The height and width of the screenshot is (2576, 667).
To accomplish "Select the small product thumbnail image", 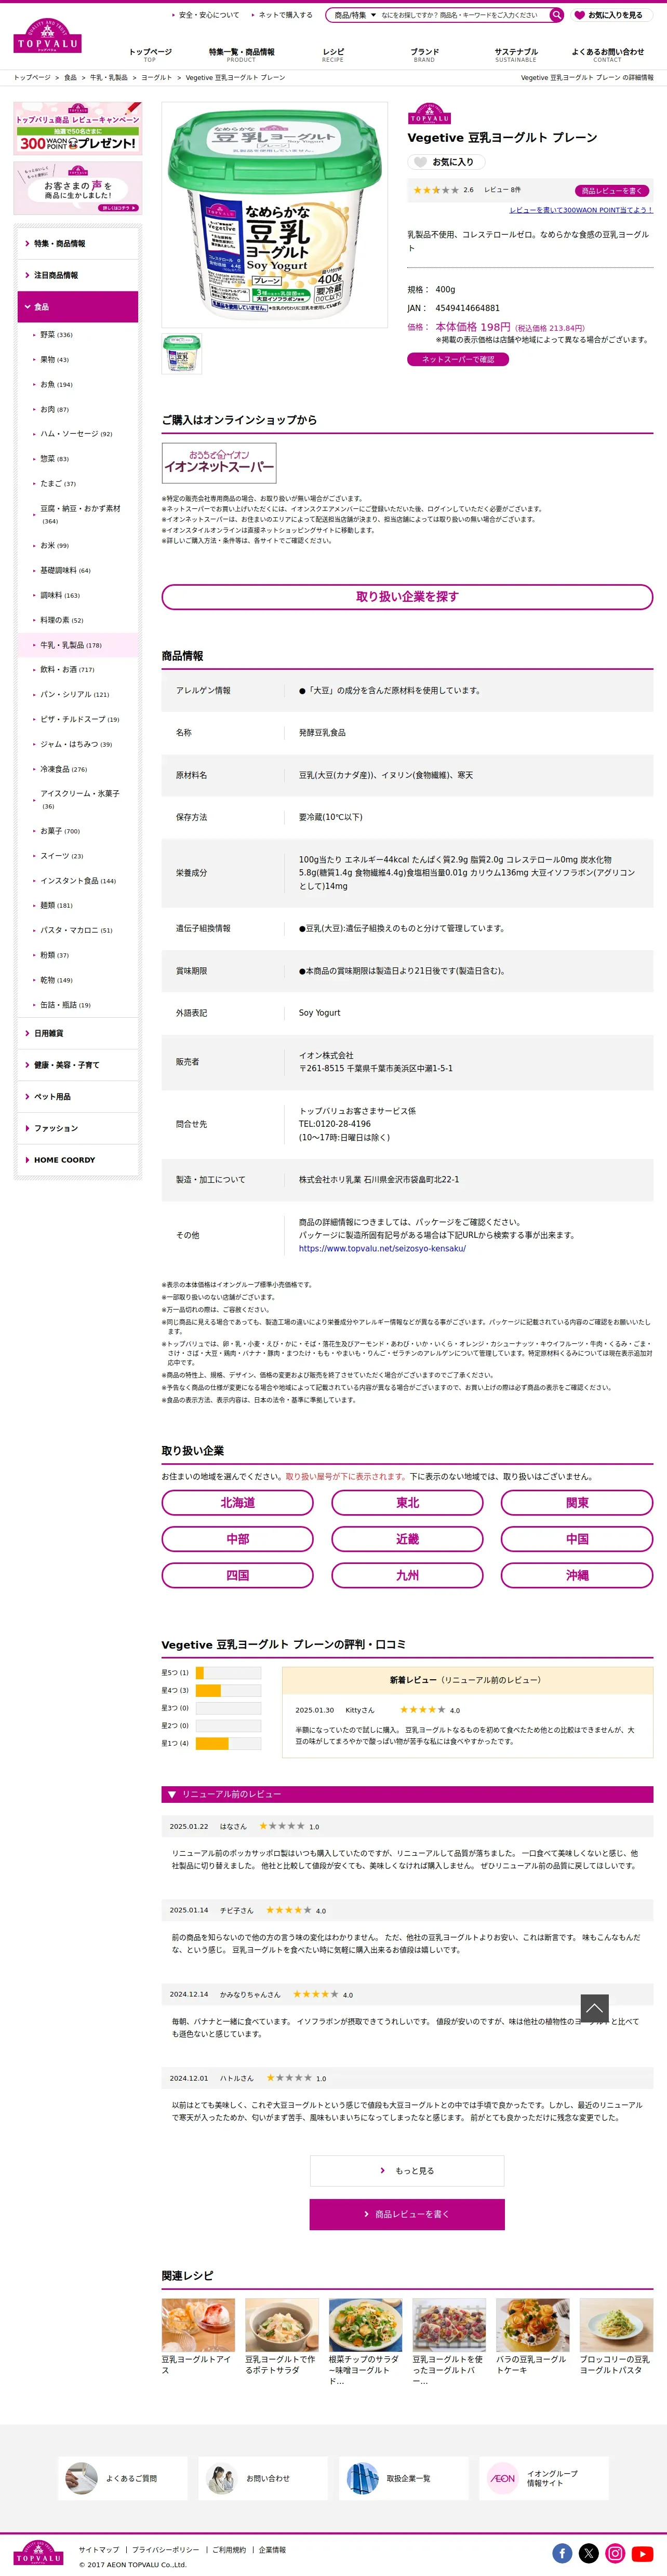I will [x=182, y=354].
